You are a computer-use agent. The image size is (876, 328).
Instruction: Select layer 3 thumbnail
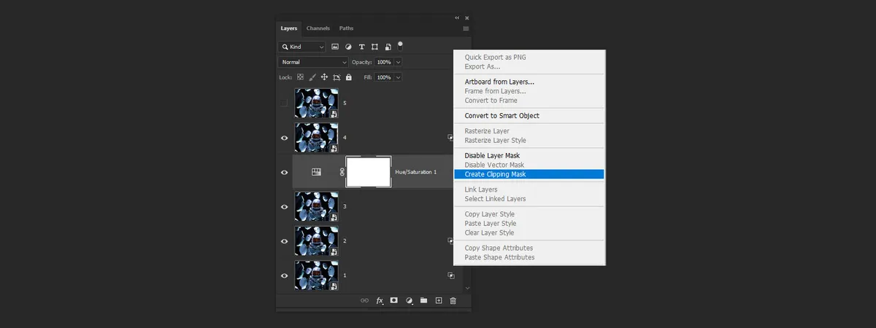click(x=316, y=206)
